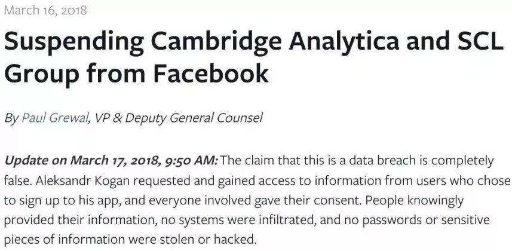The image size is (512, 251).
Task: Click the words 'People knowingly' in the paragraph
Action: point(415,200)
